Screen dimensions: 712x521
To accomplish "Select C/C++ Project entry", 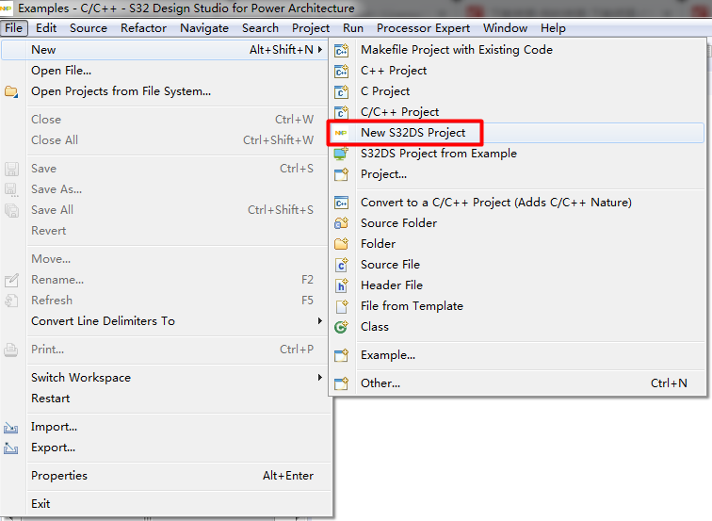I will tap(518, 112).
